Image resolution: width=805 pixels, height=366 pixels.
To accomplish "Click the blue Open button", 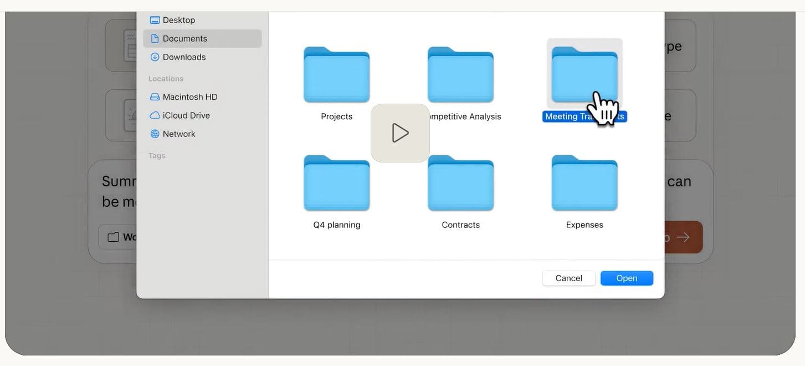I will tap(627, 278).
